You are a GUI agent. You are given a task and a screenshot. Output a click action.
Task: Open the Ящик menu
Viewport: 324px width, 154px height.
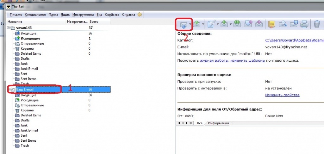coord(65,15)
